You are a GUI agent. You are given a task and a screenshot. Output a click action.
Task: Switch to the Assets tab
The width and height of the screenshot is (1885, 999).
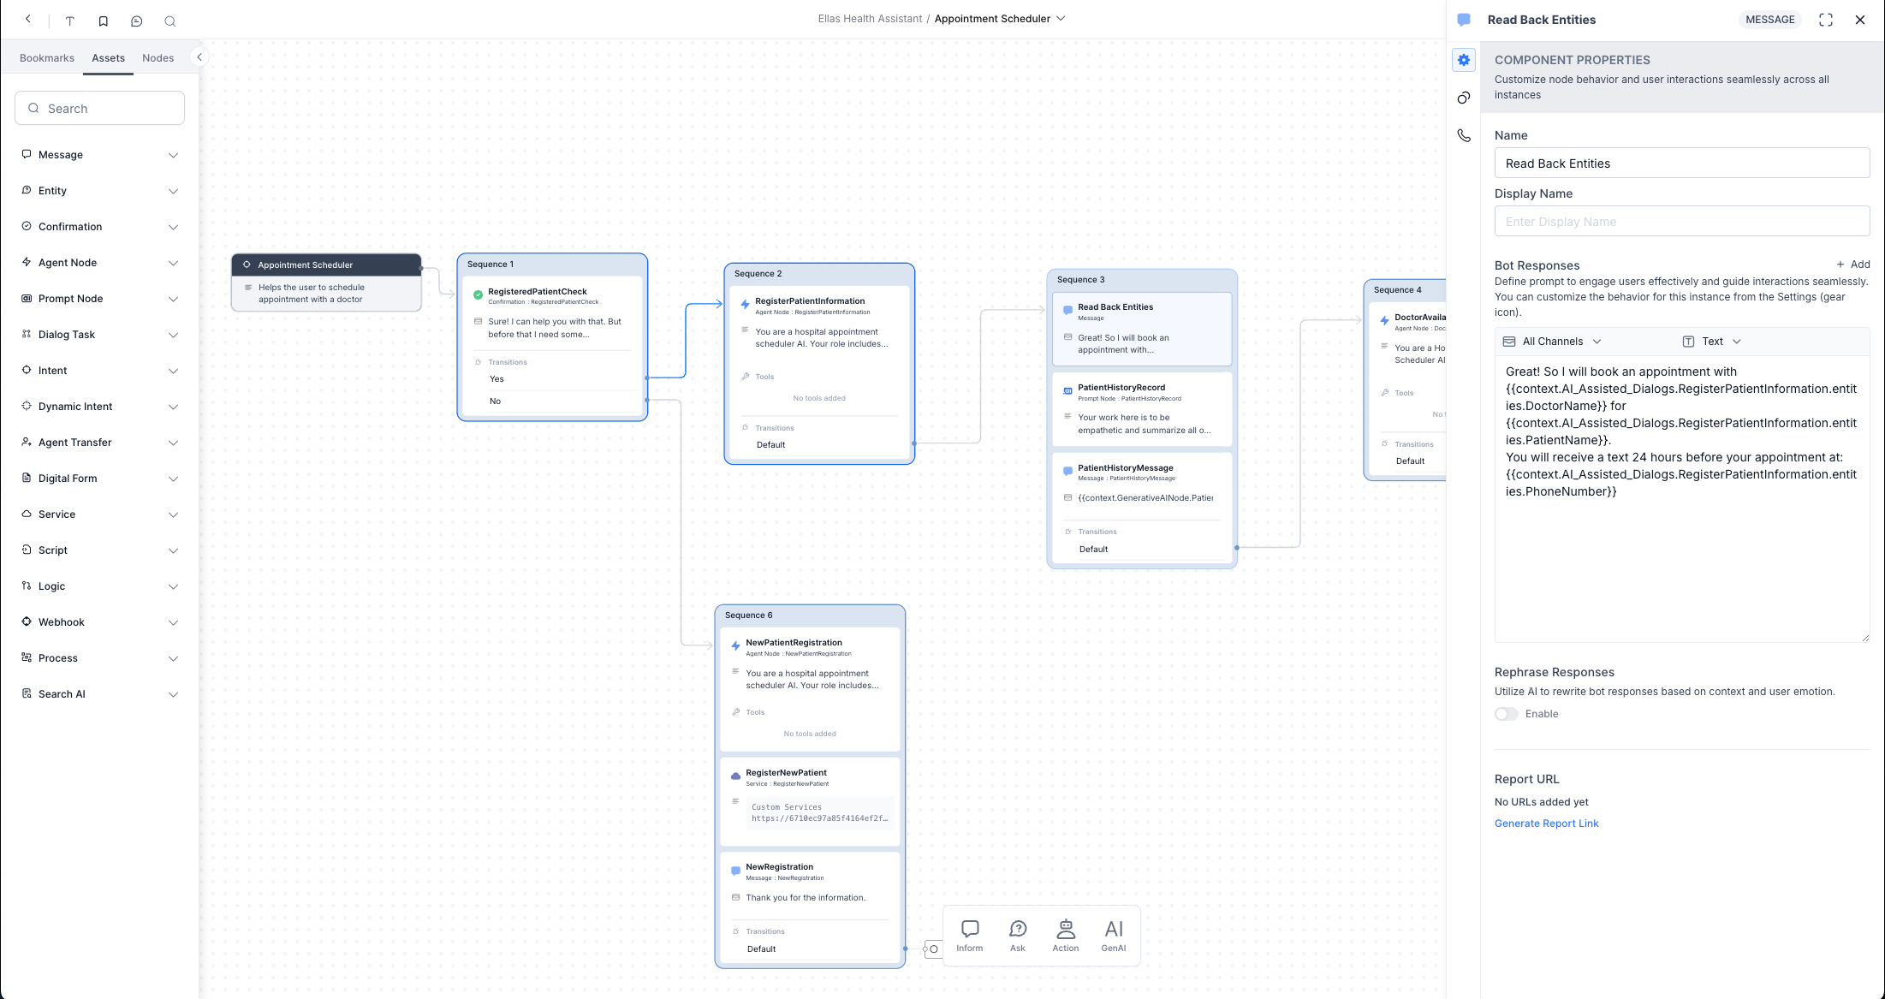(x=108, y=58)
